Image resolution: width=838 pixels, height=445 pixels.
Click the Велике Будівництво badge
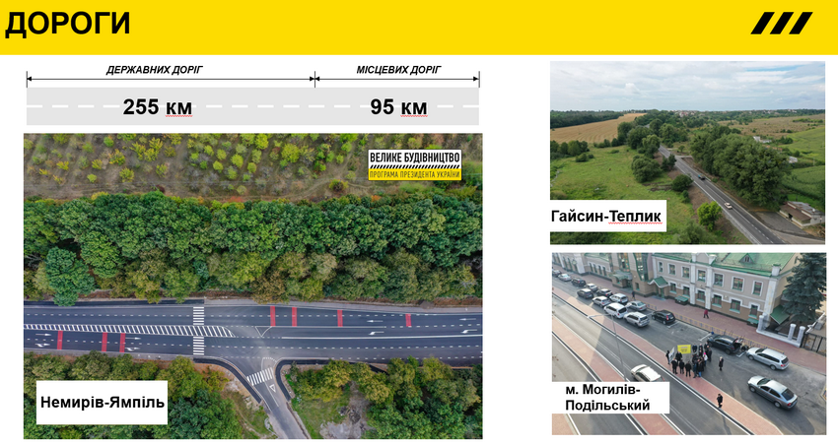point(414,164)
